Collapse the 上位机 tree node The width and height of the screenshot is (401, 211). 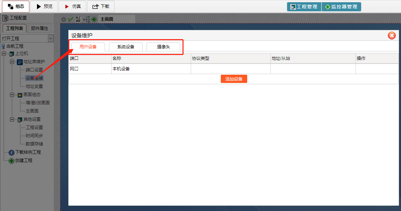click(x=4, y=54)
